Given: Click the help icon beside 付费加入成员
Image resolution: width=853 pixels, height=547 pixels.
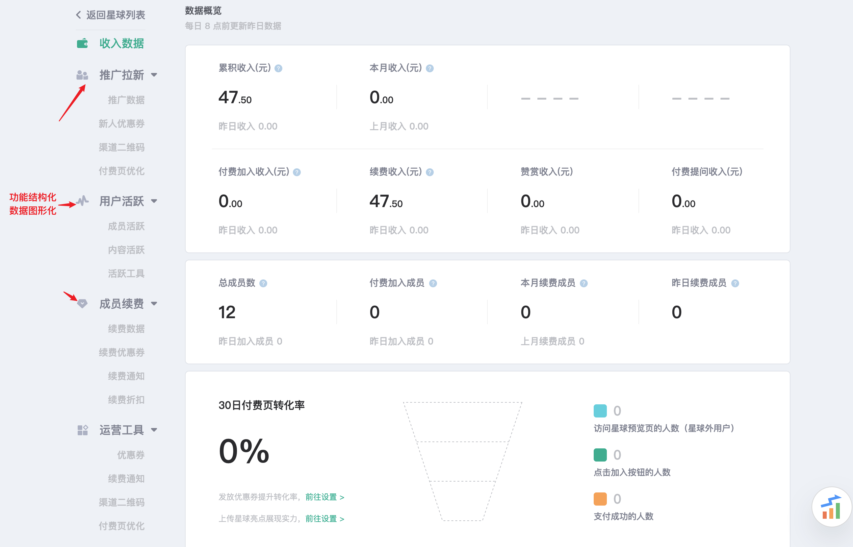Looking at the screenshot, I should coord(433,283).
